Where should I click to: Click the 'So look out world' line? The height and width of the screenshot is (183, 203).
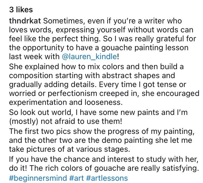(98, 112)
